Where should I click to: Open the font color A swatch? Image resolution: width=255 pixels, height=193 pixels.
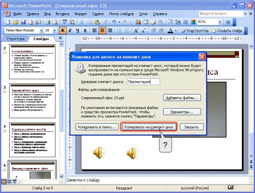pyautogui.click(x=171, y=31)
